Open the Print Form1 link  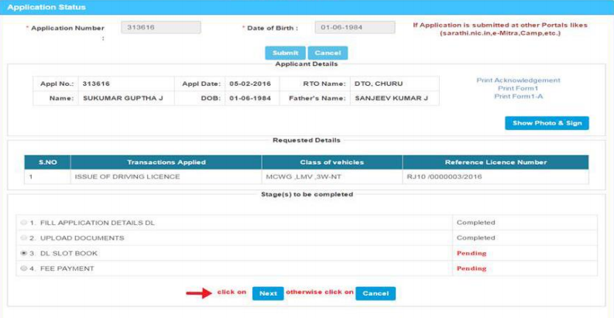pos(518,88)
